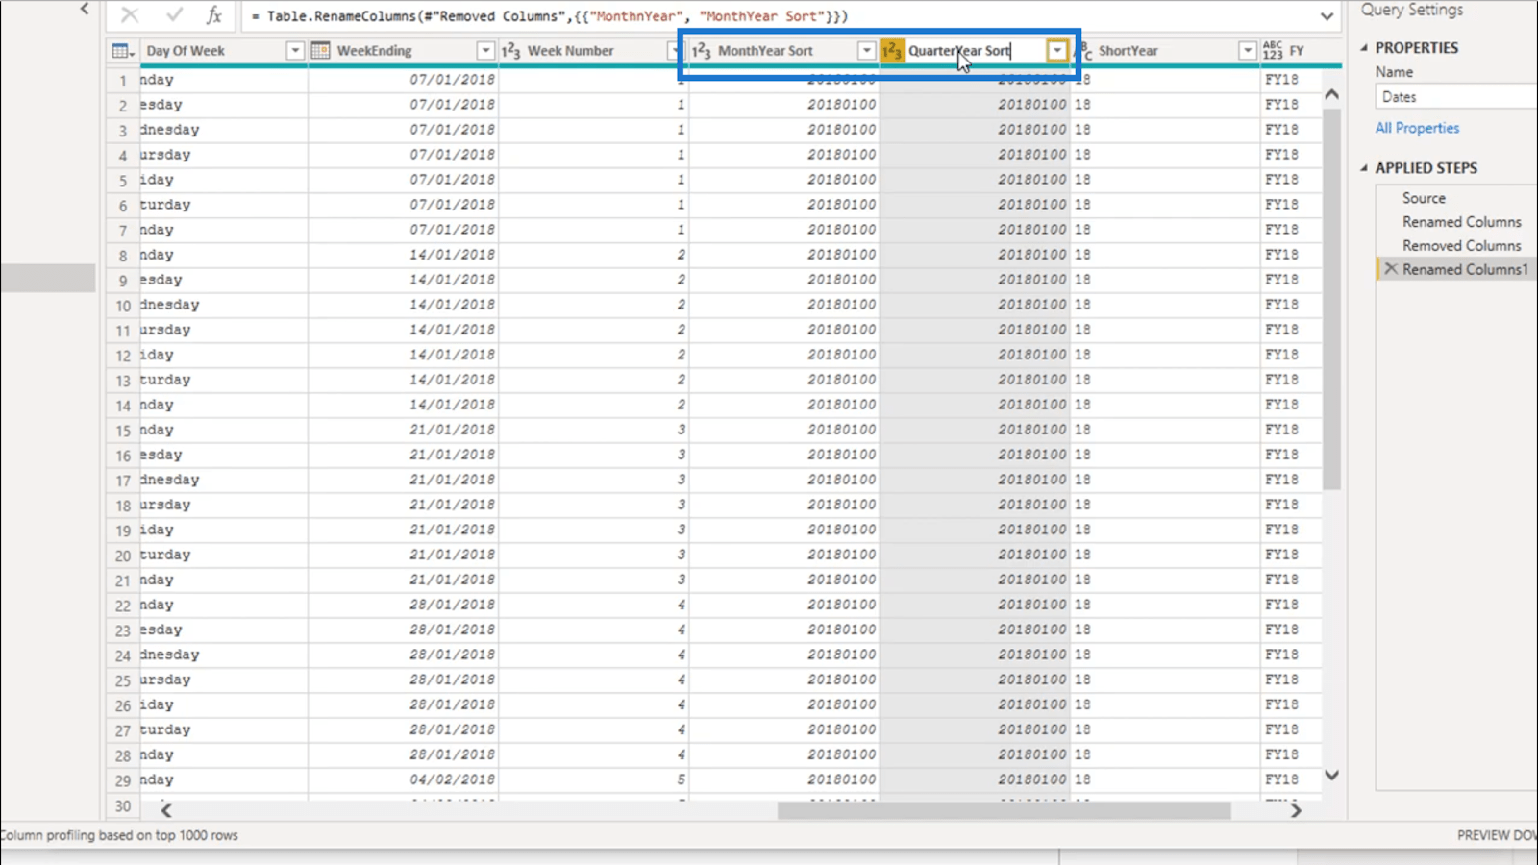This screenshot has height=865, width=1538.
Task: Select the Renamed Columns1 applied step
Action: pos(1464,270)
